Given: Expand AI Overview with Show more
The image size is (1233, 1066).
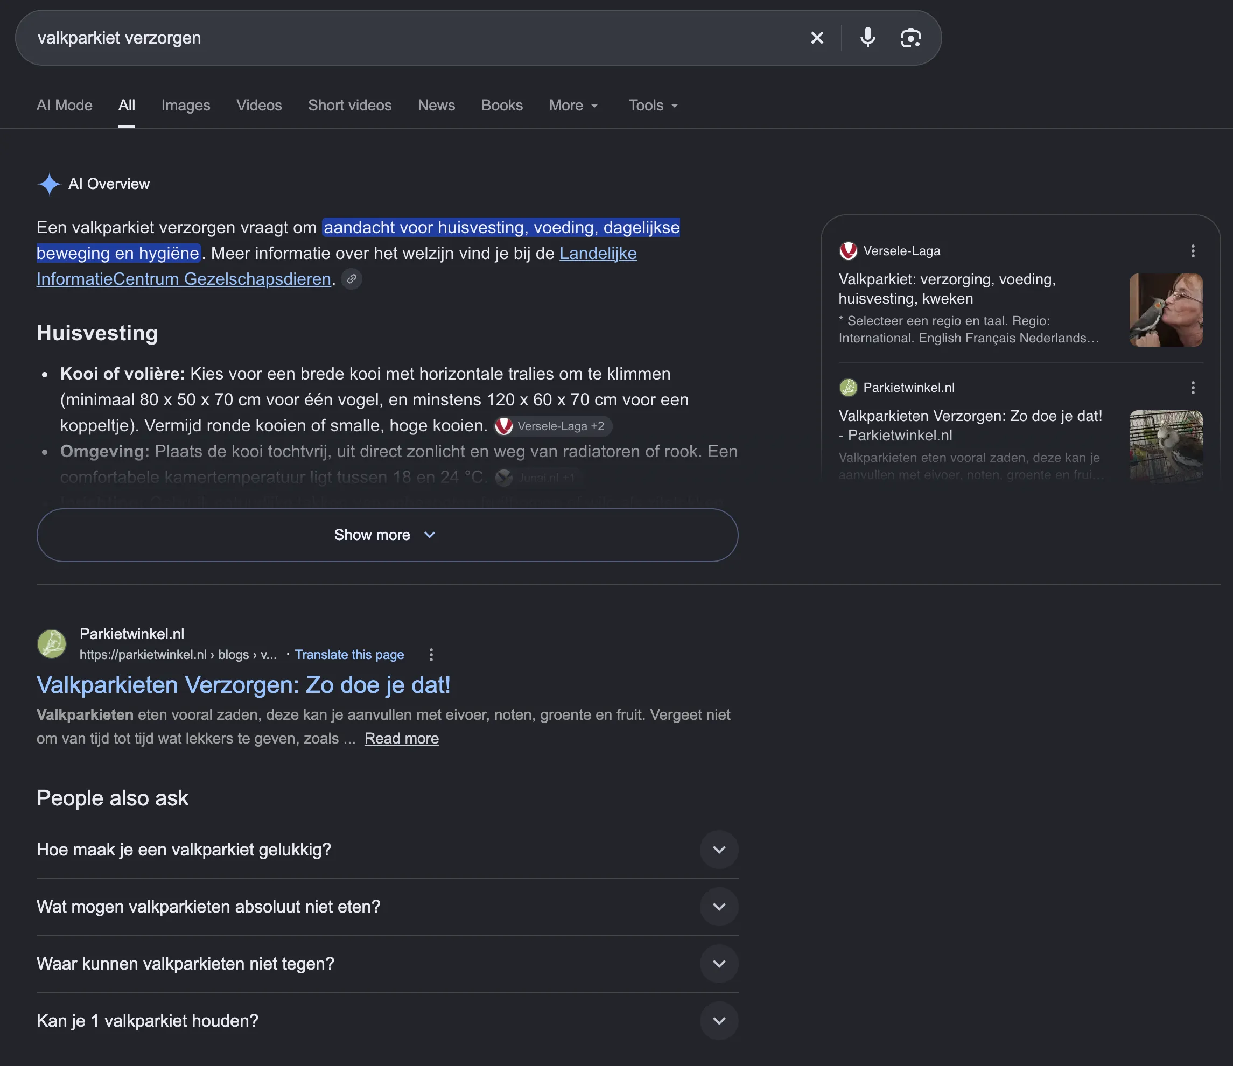Looking at the screenshot, I should pyautogui.click(x=387, y=535).
